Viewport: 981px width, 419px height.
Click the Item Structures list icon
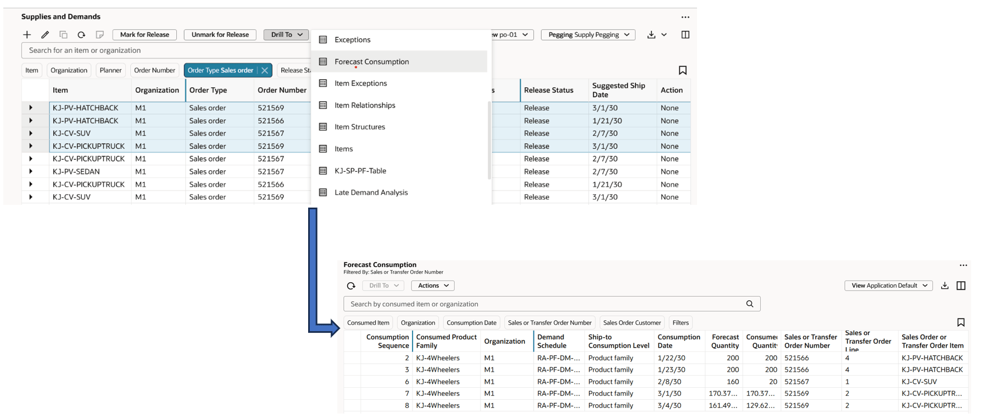(x=323, y=127)
